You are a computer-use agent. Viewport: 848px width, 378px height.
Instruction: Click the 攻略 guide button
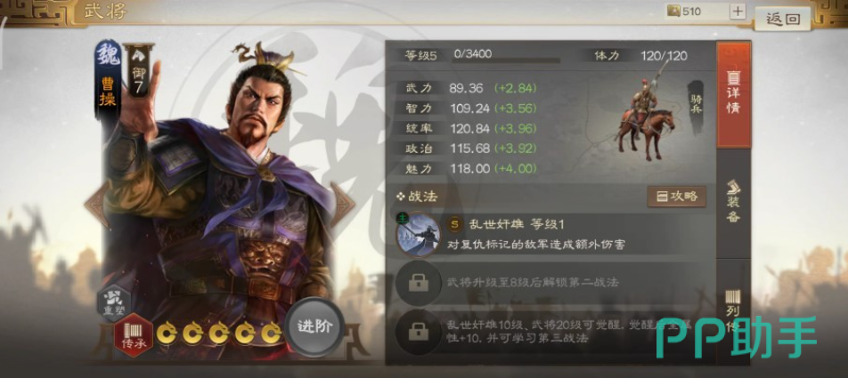[x=677, y=197]
